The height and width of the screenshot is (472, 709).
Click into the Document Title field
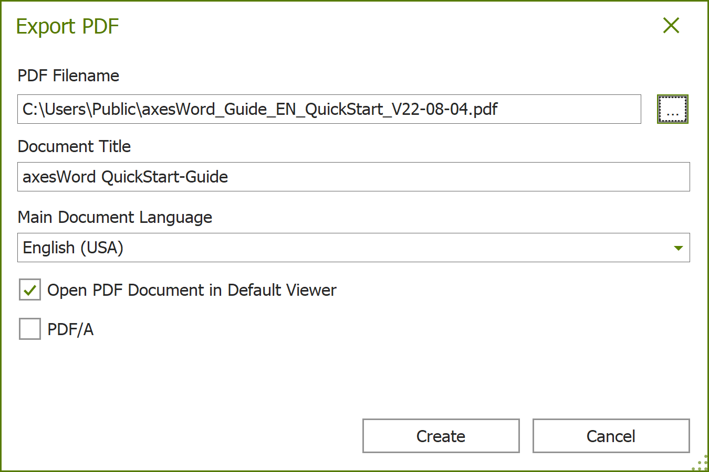click(x=353, y=177)
